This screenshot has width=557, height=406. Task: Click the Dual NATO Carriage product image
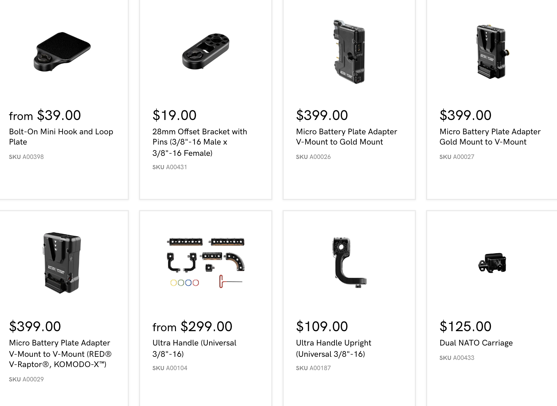coord(492,263)
